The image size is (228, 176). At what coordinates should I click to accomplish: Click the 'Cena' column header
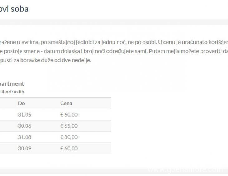(66, 103)
